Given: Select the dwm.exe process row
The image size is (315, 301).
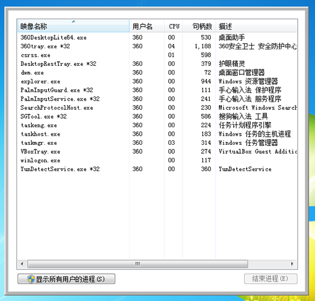Looking at the screenshot, I should [157, 73].
